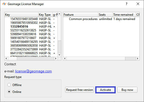Click the '1 days remained' cell
Image resolution: width=144 pixels, height=102 pixels.
point(124,19)
